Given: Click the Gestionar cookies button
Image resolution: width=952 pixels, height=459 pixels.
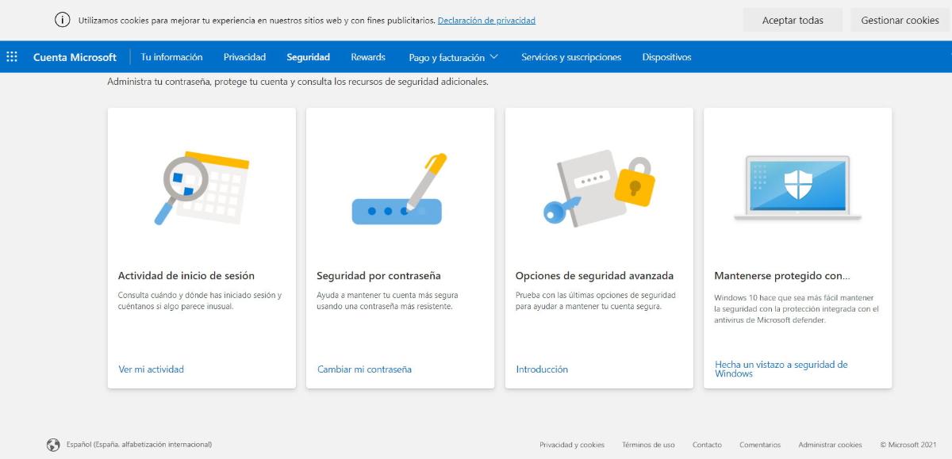Looking at the screenshot, I should click(900, 21).
